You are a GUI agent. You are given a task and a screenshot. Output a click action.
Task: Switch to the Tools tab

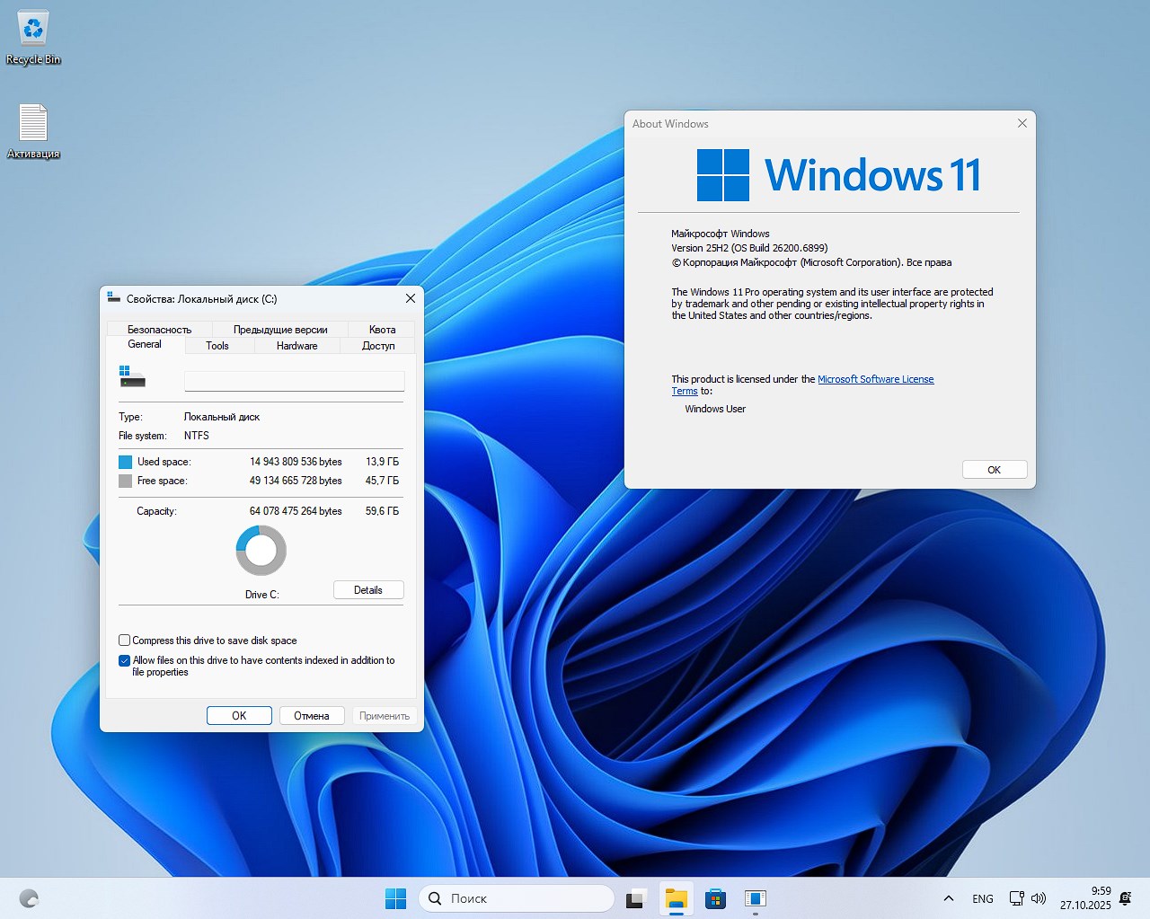[x=217, y=346]
